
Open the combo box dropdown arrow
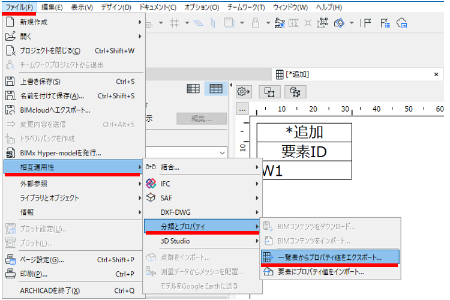click(x=222, y=153)
